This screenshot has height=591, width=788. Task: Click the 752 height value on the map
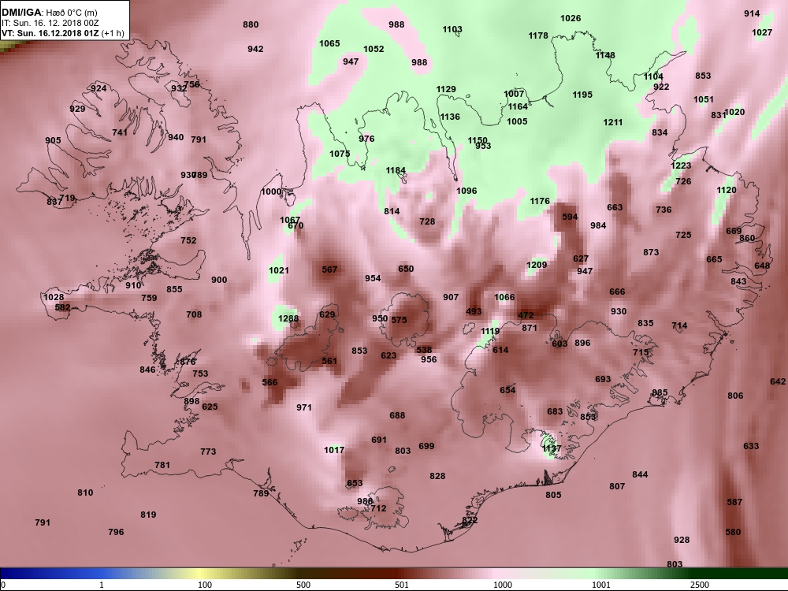click(188, 240)
